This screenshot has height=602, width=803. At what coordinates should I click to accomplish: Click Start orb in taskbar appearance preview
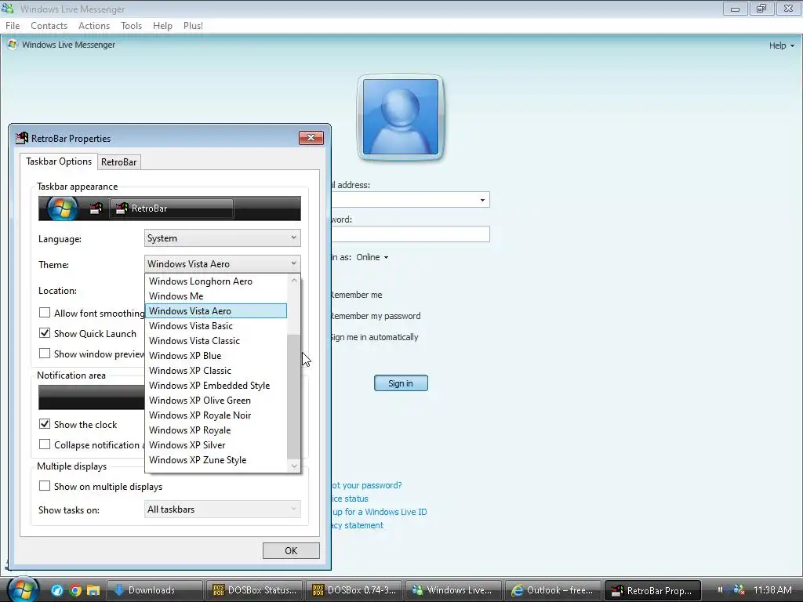[x=62, y=209]
